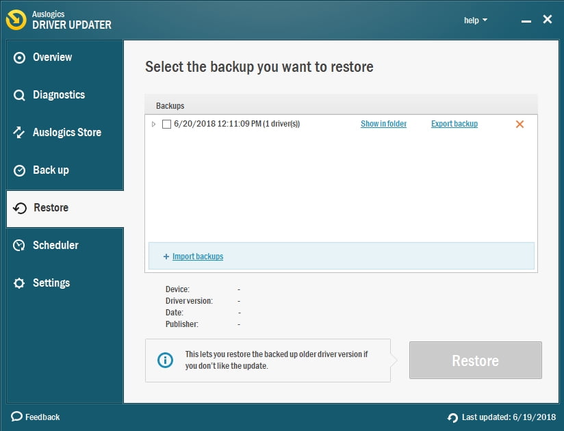Click the plus icon beside Import backups
Viewport: 564px width, 431px height.
[x=166, y=257]
